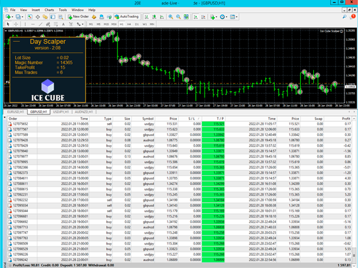Sort trade history by Profit column
This screenshot has width=358, height=268.
338,118
